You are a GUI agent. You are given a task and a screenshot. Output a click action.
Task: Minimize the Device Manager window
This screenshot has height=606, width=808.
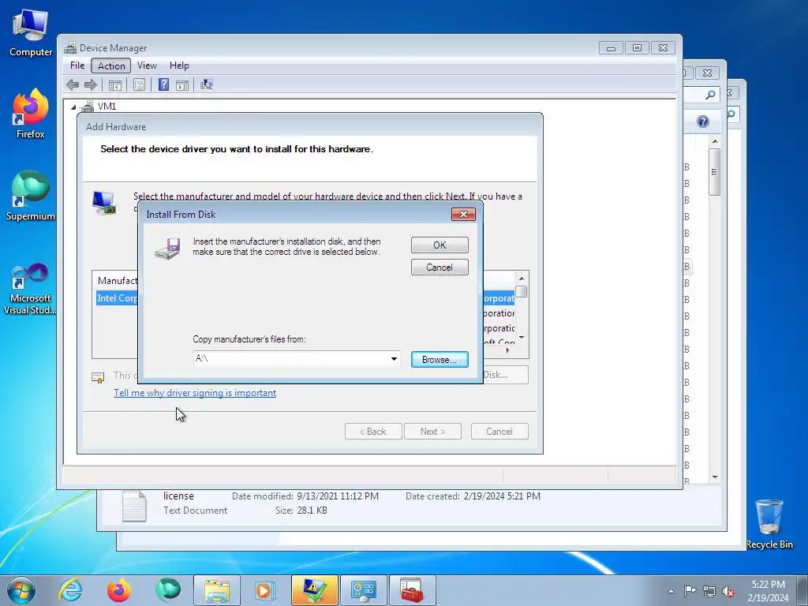611,48
